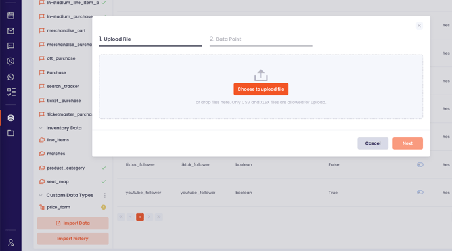Screen dimensions: 452x251
Task: Select ticket_purchase in the tree
Action: [x=64, y=101]
